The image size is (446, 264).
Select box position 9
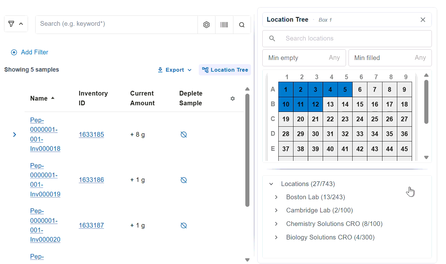pos(404,90)
